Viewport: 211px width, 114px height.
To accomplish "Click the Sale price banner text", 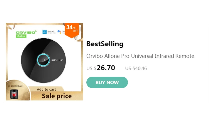I will (x=57, y=96).
